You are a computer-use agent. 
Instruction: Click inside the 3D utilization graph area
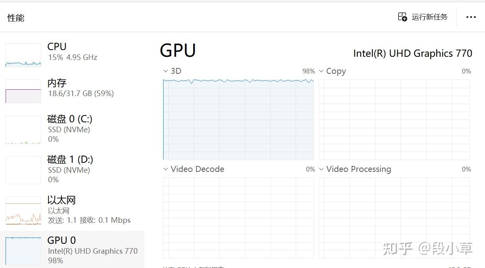[238, 119]
